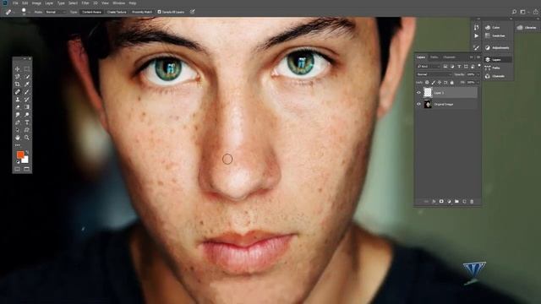The width and height of the screenshot is (541, 304).
Task: Open the Layer menu
Action: [49, 3]
